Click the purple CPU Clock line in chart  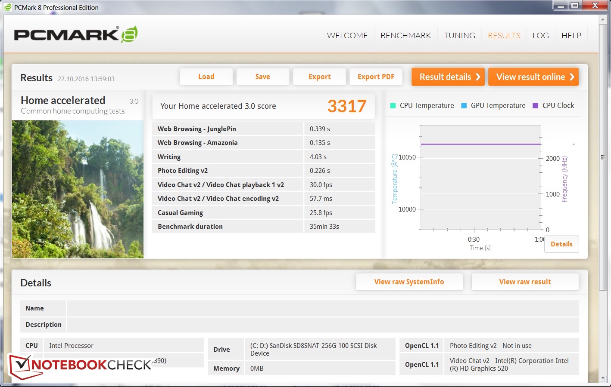tap(480, 144)
